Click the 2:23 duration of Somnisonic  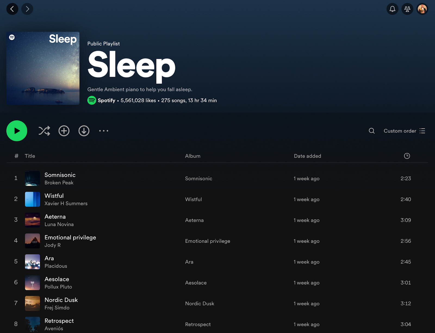[406, 178]
